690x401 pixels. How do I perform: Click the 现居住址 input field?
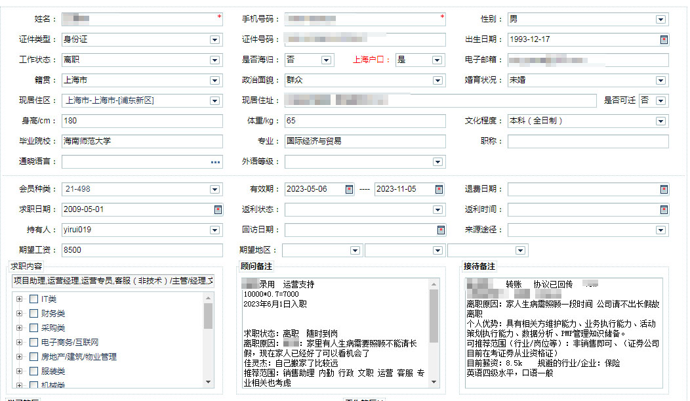441,101
